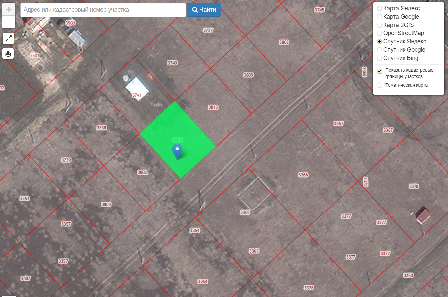Click parcel label 3366
Image resolution: width=448 pixels, height=297 pixels.
point(303,175)
